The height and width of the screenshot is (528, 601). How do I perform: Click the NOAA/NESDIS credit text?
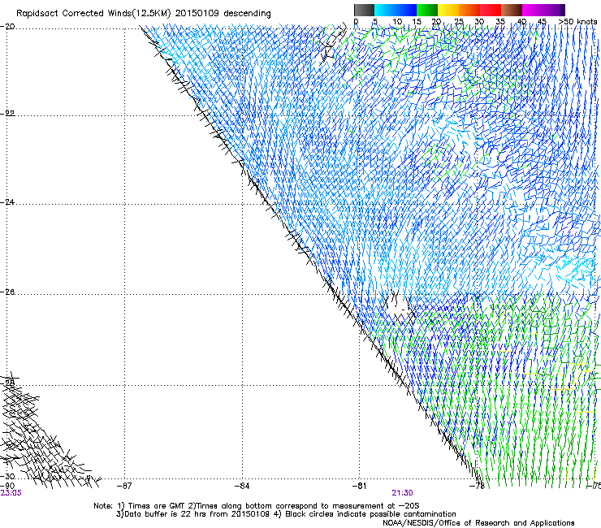pyautogui.click(x=478, y=523)
